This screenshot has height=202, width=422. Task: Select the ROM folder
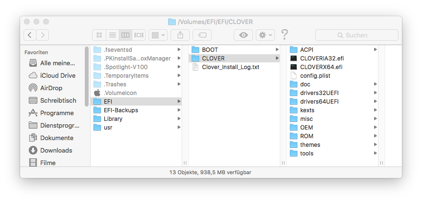[332, 136]
